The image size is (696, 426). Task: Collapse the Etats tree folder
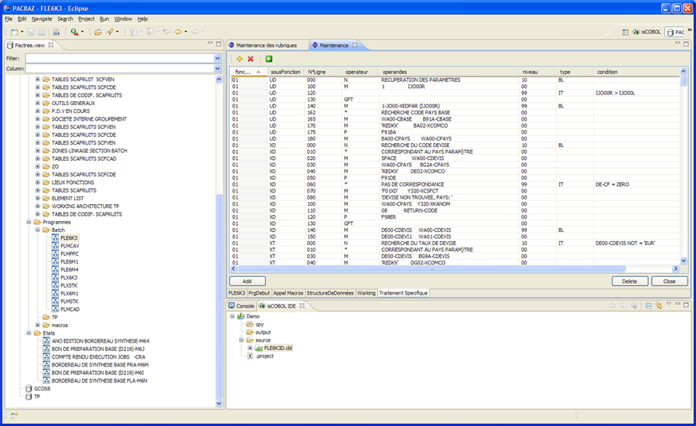(29, 333)
